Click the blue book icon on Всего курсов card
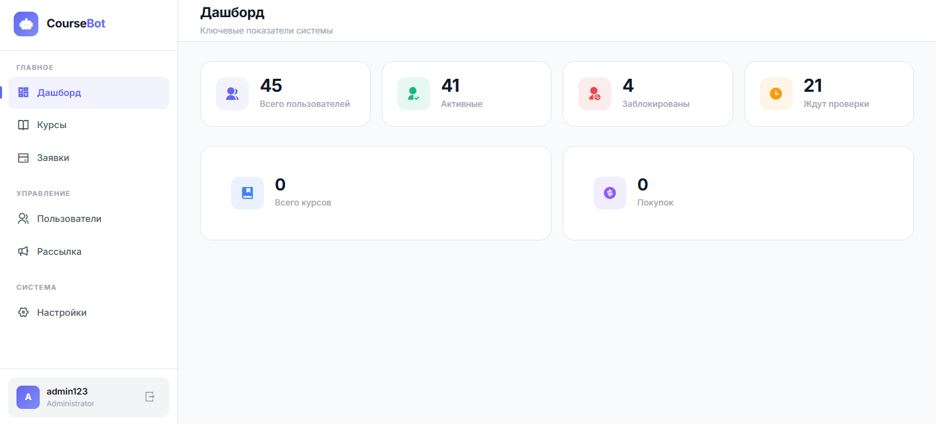This screenshot has height=424, width=936. click(247, 192)
